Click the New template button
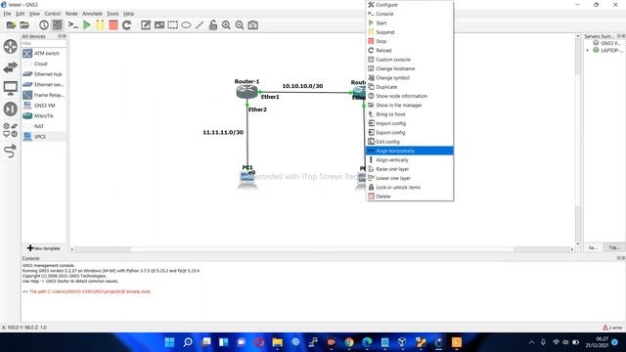 (x=43, y=248)
